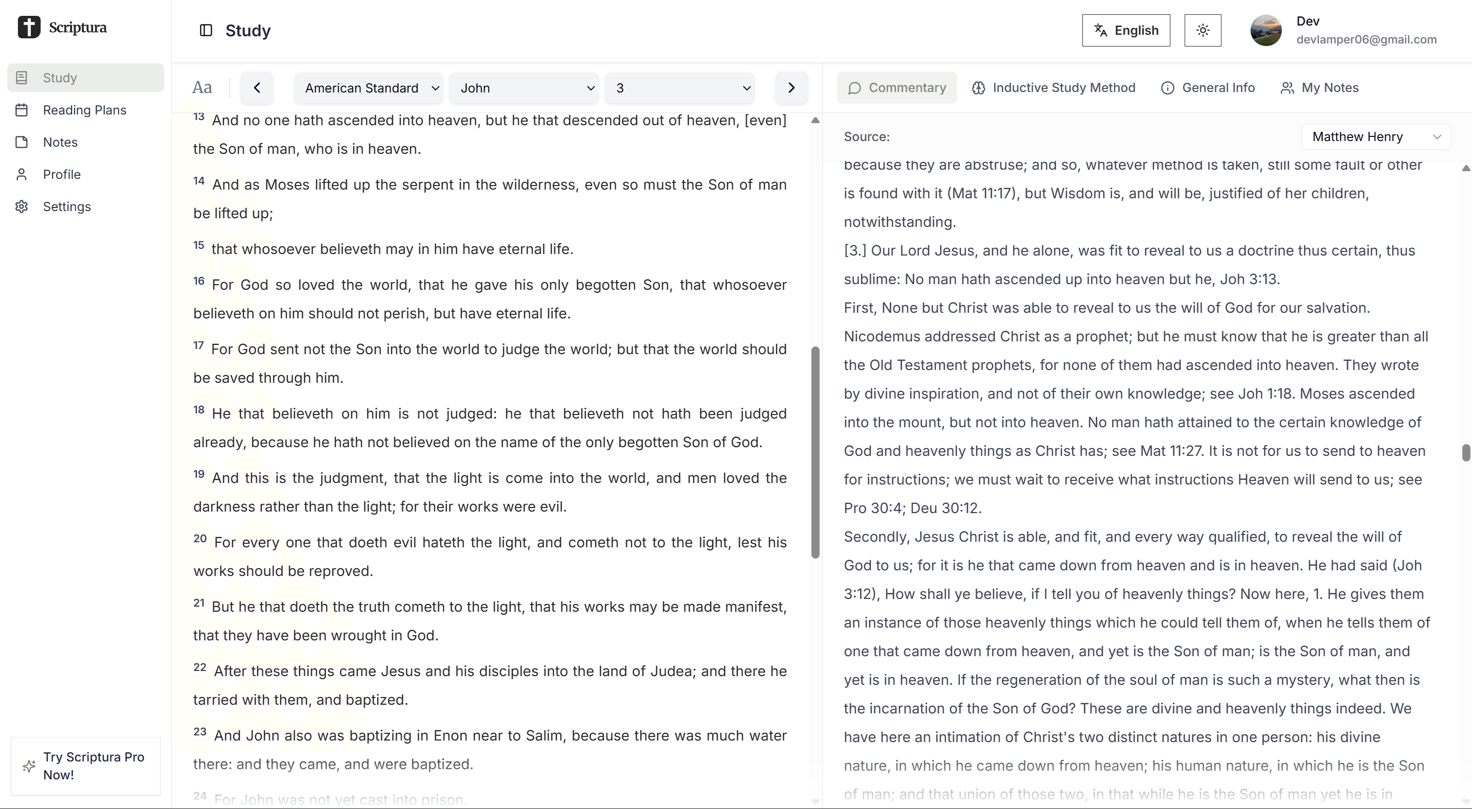The width and height of the screenshot is (1472, 809).
Task: Switch to the Inductive Study Method tab
Action: tap(1053, 87)
